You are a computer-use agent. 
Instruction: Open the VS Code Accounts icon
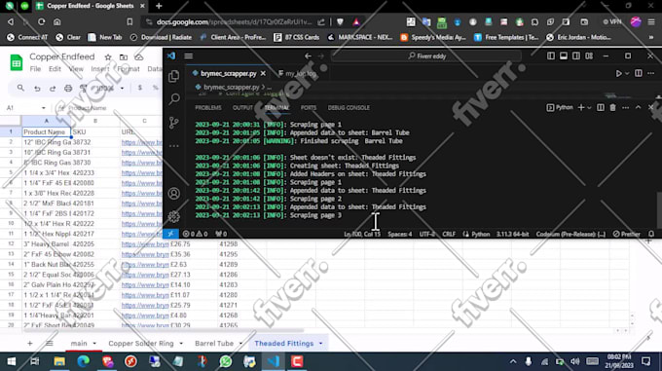[174, 194]
